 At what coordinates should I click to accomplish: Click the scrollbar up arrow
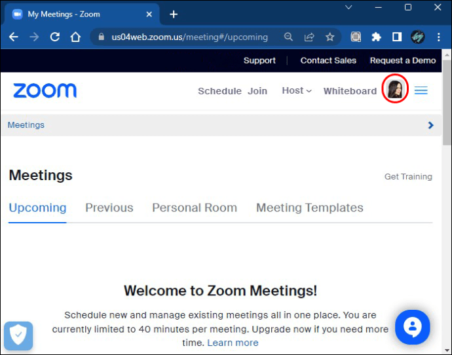pos(447,54)
